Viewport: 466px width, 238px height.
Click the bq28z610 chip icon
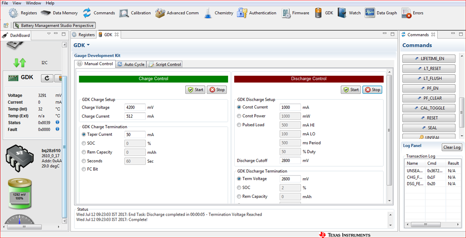point(20,158)
